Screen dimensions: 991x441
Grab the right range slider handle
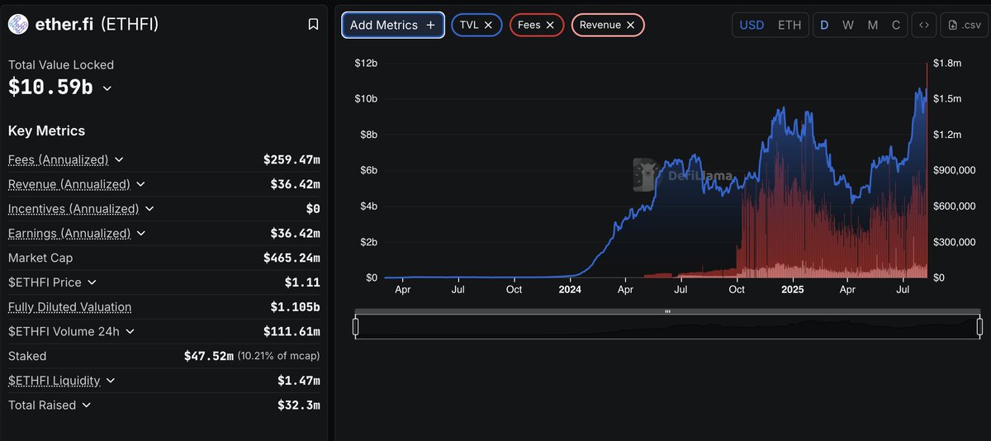(979, 327)
